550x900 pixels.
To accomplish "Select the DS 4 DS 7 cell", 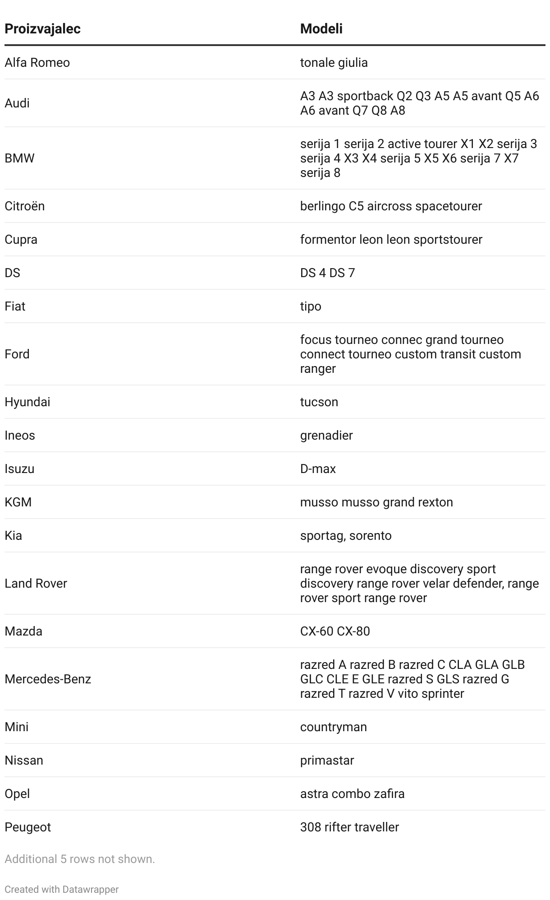I will [x=327, y=273].
